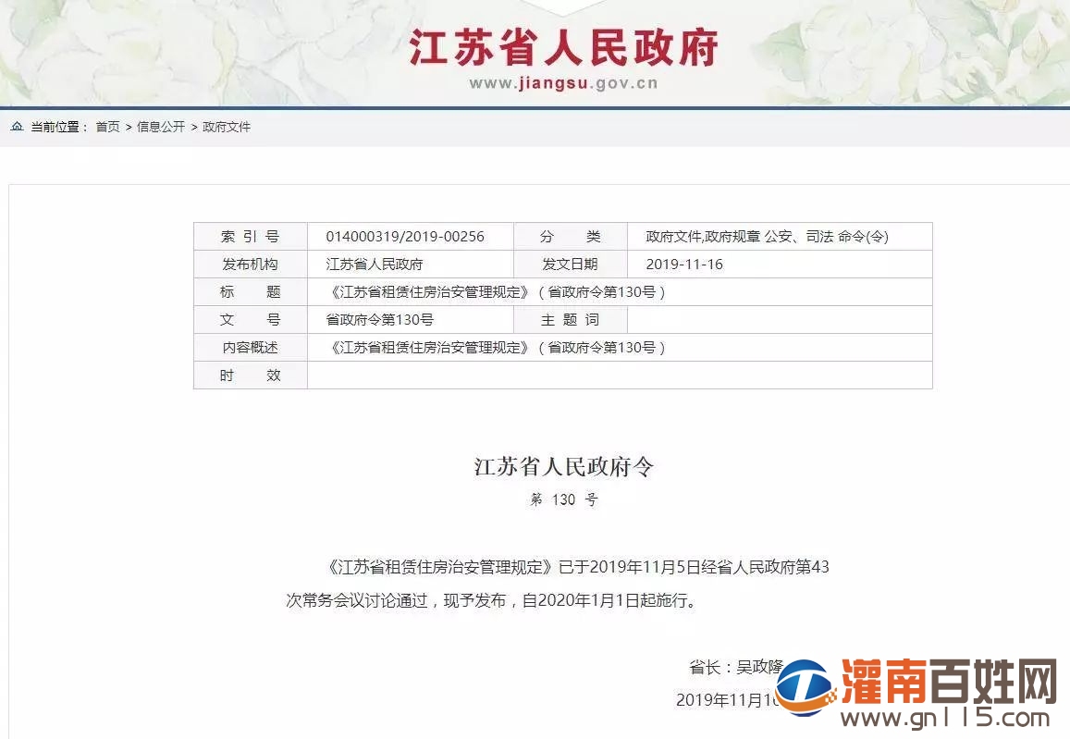Click the 内容概述 description text
This screenshot has width=1070, height=739.
(x=497, y=348)
